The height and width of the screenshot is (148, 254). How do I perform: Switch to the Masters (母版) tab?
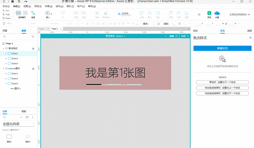(x=24, y=111)
